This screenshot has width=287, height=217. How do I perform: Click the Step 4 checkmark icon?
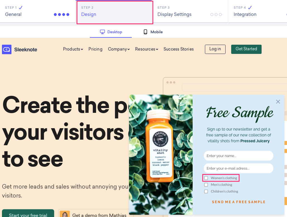coord(250,8)
